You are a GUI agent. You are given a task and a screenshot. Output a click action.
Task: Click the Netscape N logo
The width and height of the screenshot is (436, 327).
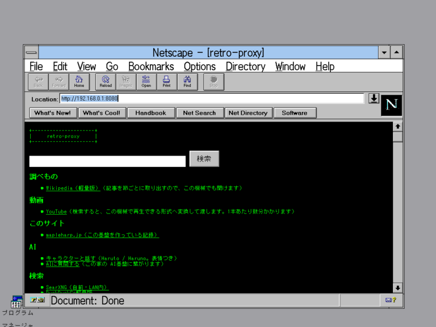(x=391, y=105)
